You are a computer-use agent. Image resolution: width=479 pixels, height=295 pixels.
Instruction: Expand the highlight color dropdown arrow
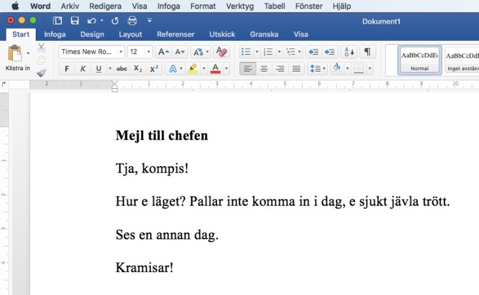(204, 69)
